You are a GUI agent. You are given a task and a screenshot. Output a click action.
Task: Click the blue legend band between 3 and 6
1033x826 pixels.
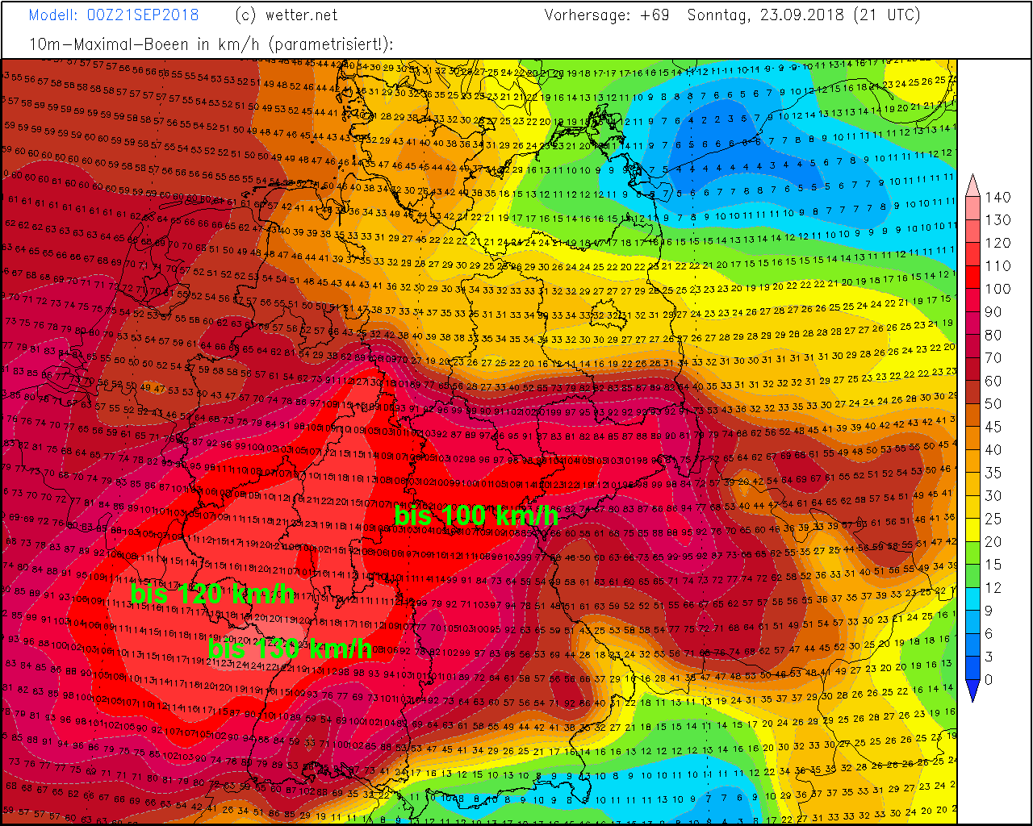972,645
